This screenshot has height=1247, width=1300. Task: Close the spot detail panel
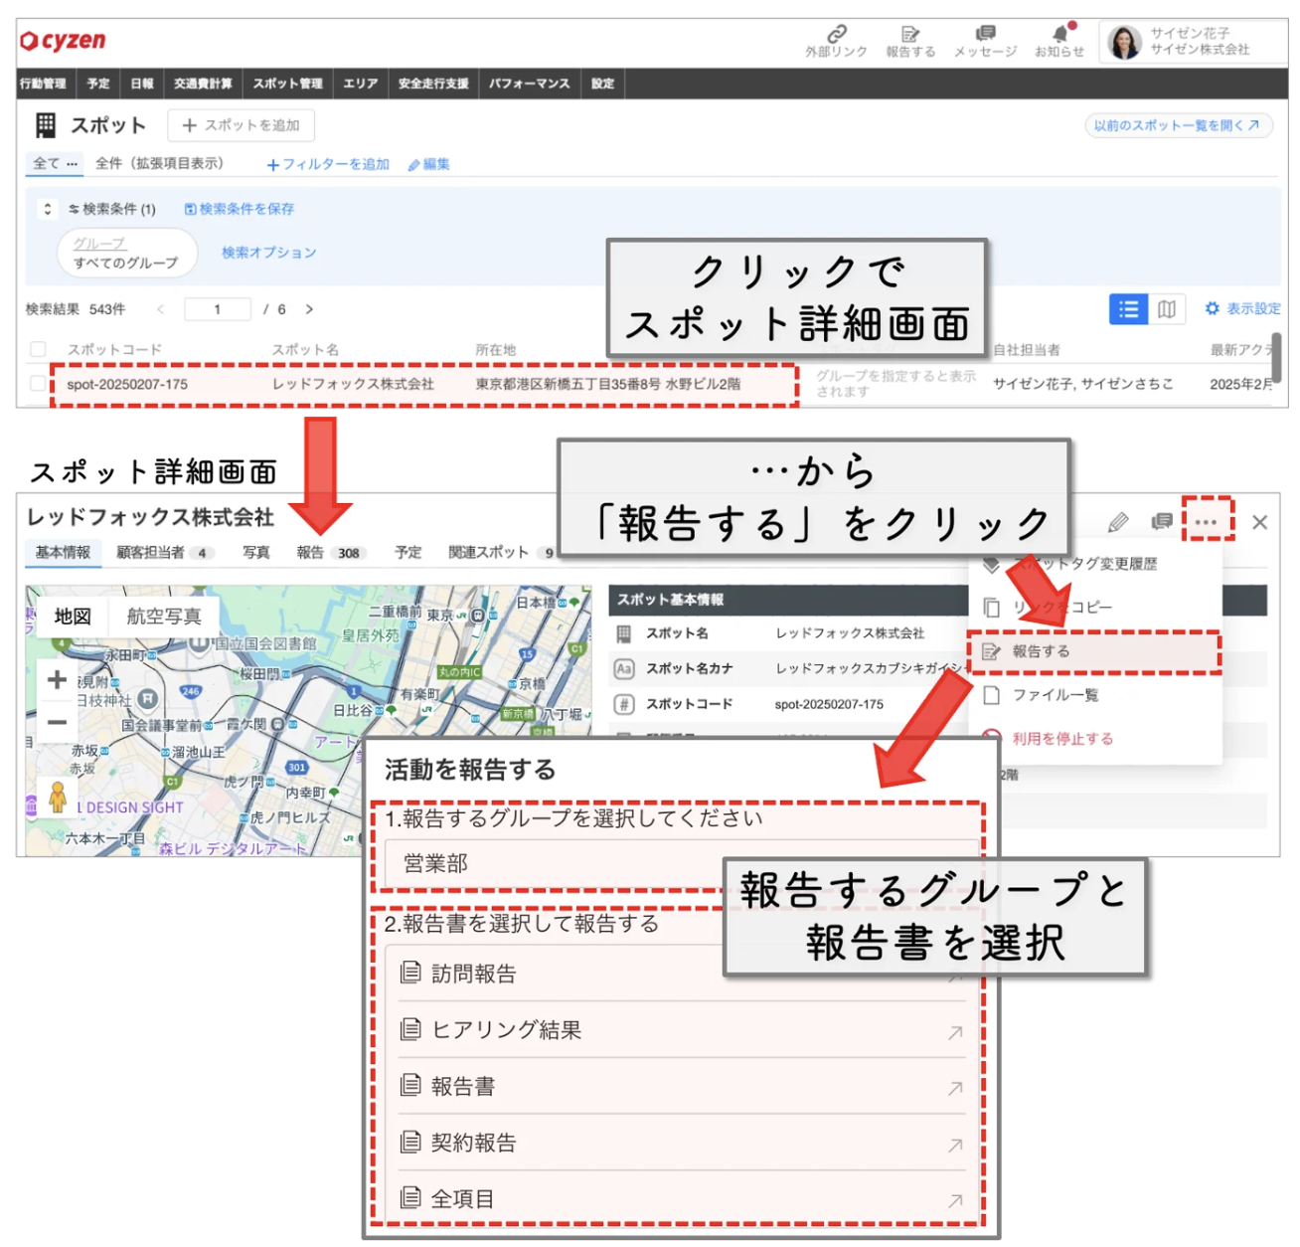pyautogui.click(x=1259, y=522)
